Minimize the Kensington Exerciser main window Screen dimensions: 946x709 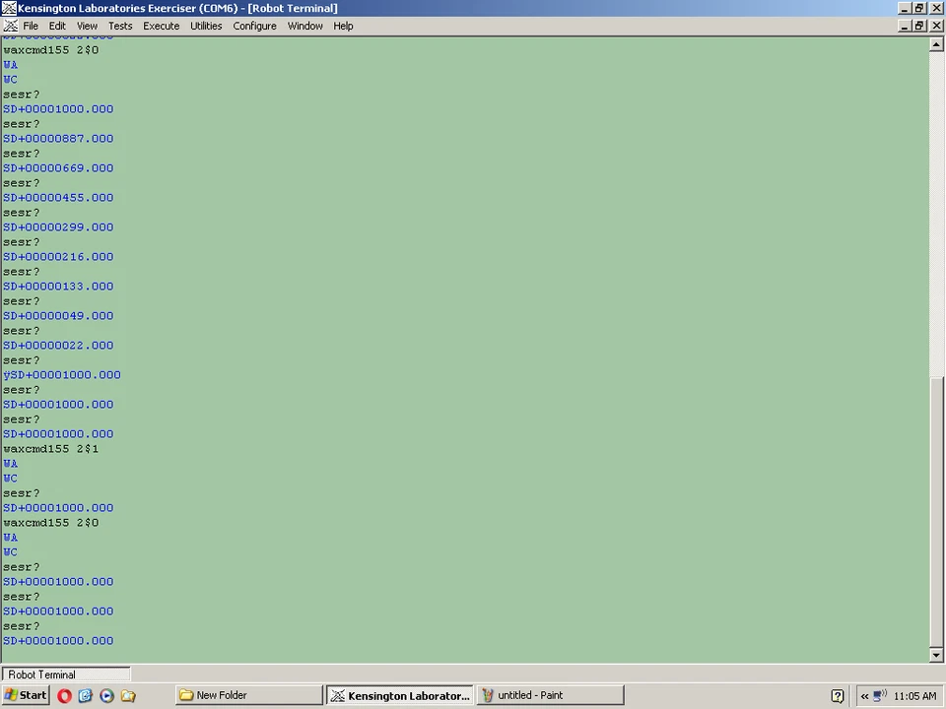(x=904, y=8)
